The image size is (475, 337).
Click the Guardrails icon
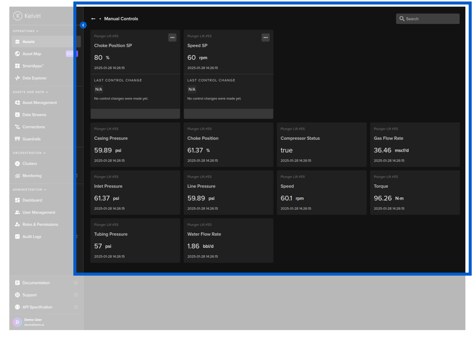[17, 139]
